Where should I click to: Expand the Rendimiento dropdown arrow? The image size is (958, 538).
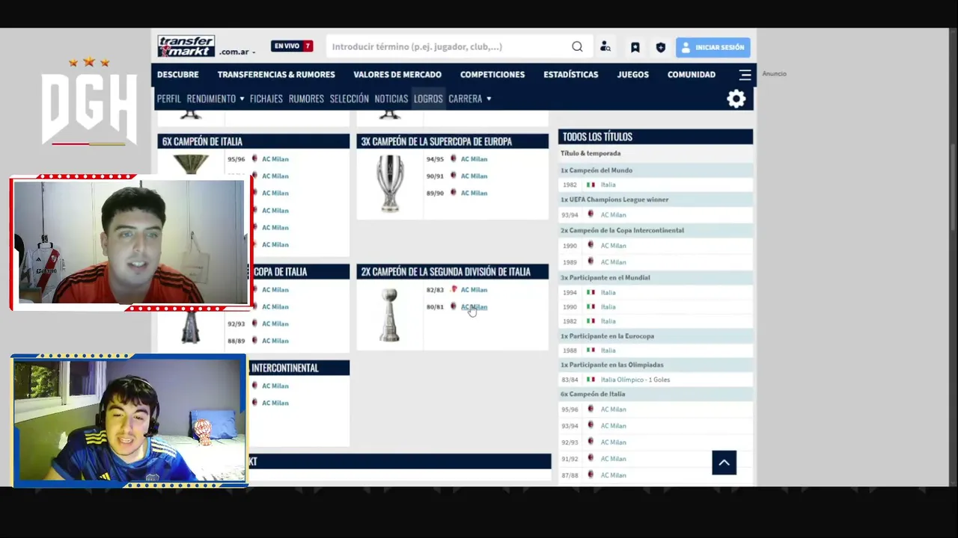[x=242, y=99]
